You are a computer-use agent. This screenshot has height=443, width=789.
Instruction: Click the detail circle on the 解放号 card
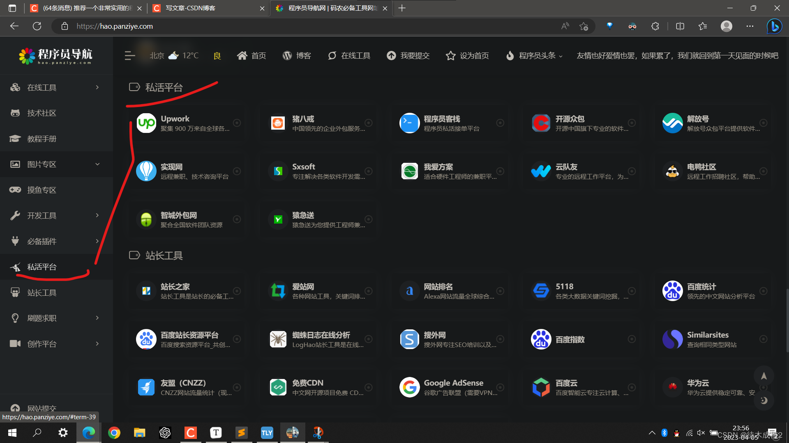click(x=763, y=123)
